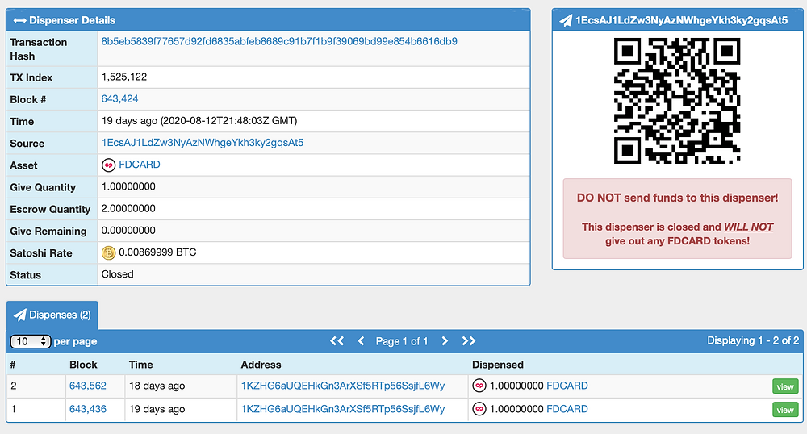The image size is (807, 434).
Task: Click the Address column header
Action: [261, 365]
